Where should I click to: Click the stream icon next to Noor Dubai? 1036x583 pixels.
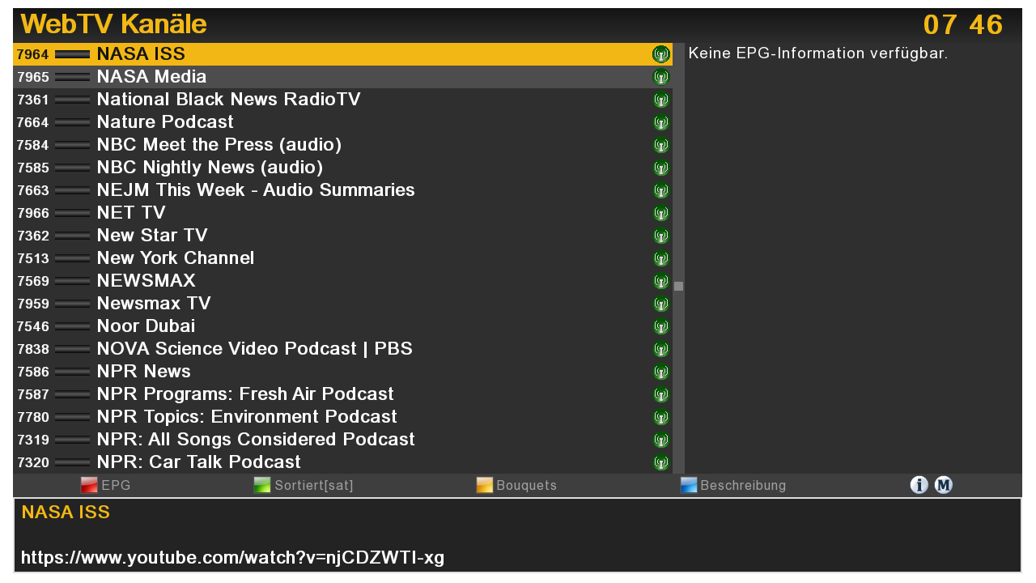661,326
